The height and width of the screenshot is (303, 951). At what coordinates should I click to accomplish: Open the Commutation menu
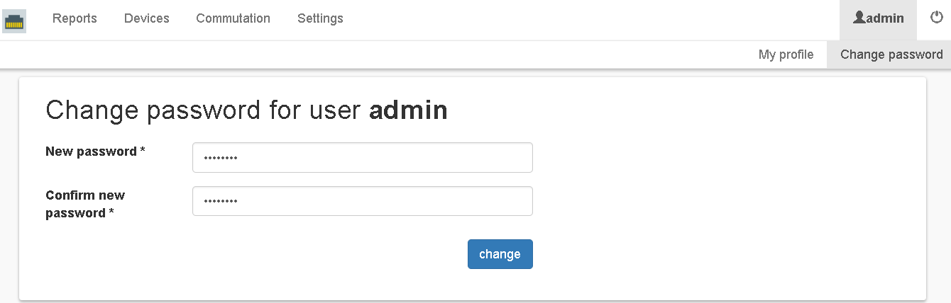point(233,18)
